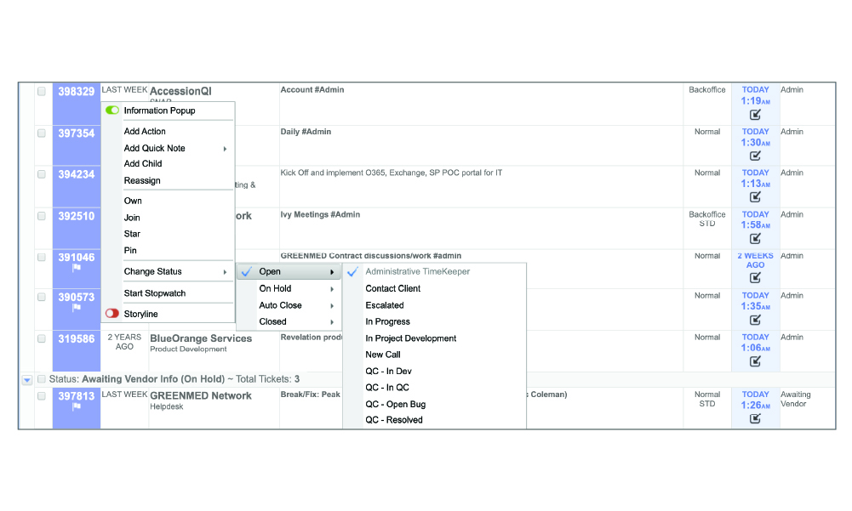Image resolution: width=852 pixels, height=511 pixels.
Task: Click edit icon under 1:58 AM time
Action: coord(755,238)
